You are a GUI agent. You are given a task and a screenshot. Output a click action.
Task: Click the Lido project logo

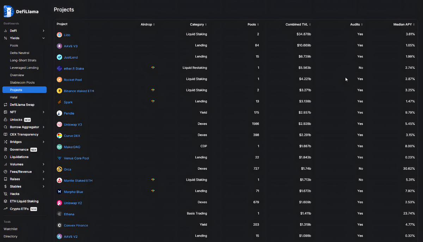point(59,35)
